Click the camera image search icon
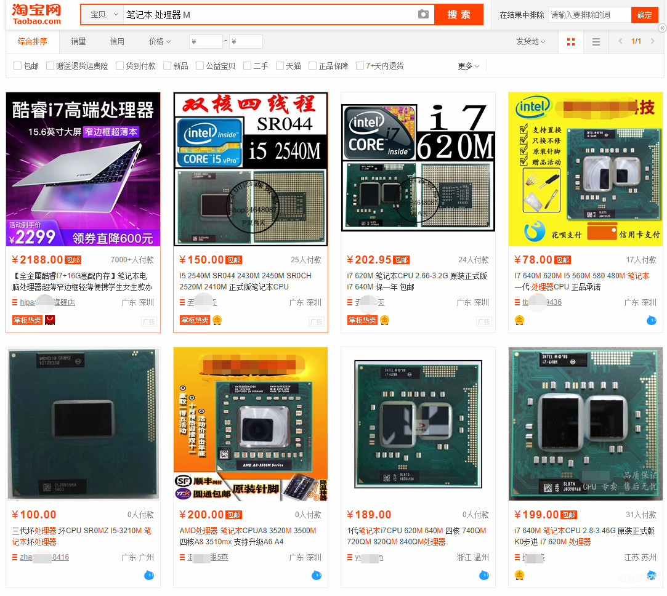667x596 pixels. click(423, 14)
